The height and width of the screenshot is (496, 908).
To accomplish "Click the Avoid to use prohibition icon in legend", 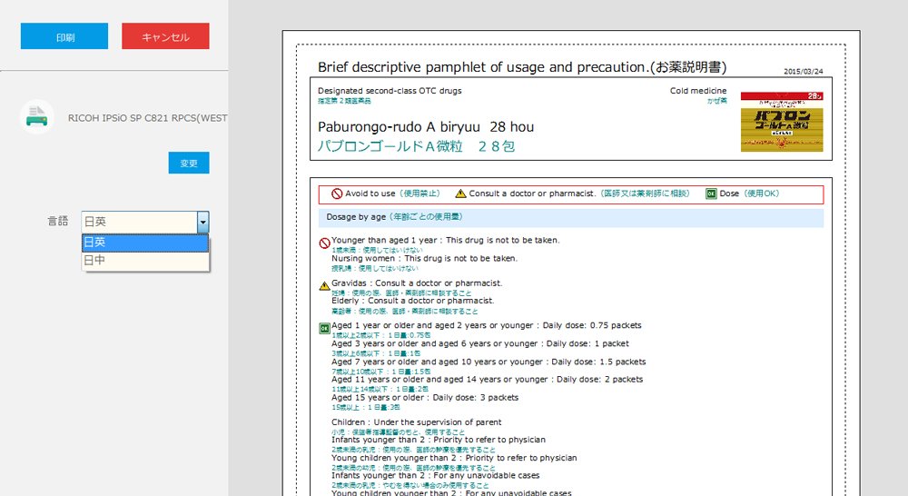I will [x=337, y=193].
